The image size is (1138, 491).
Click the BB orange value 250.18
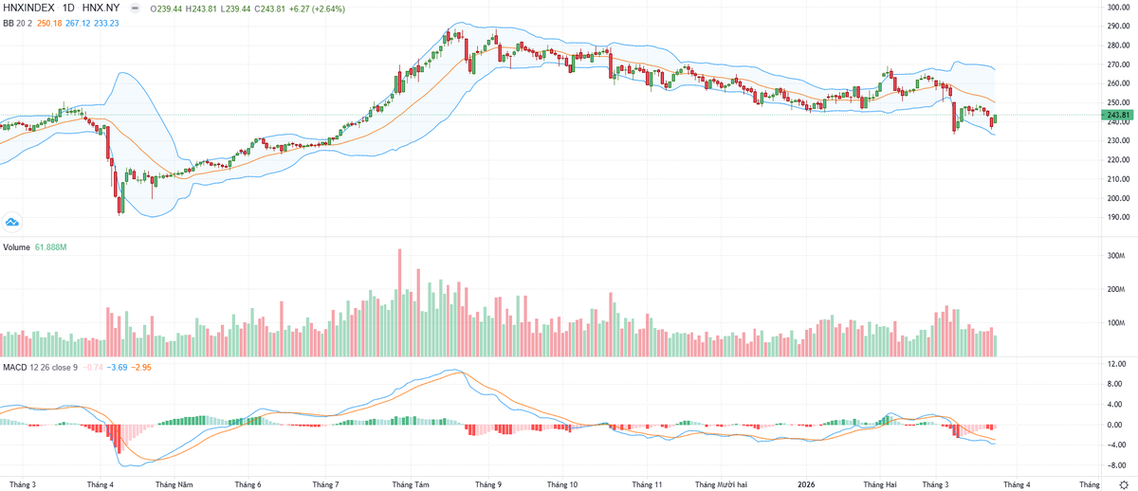(49, 22)
